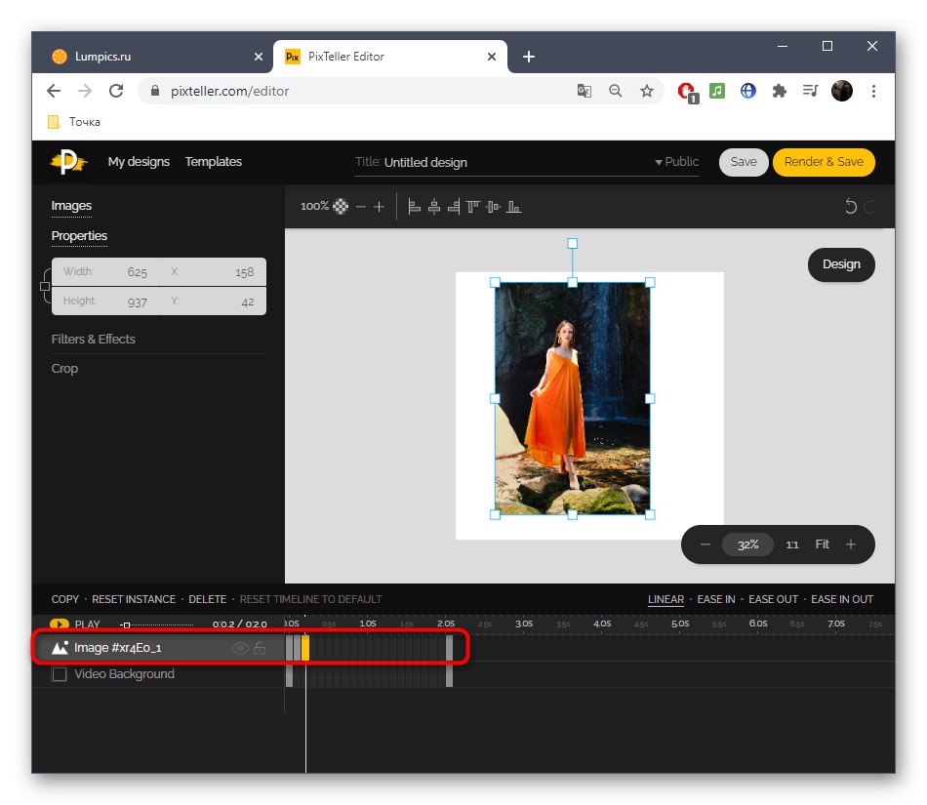The height and width of the screenshot is (805, 927).
Task: Open the Chrome three-dot menu
Action: point(874,90)
